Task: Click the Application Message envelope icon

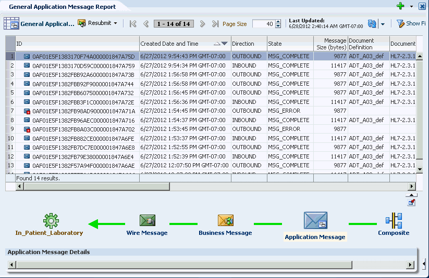Action: point(315,220)
